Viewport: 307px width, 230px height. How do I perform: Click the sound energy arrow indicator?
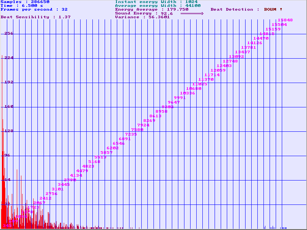[192, 13]
